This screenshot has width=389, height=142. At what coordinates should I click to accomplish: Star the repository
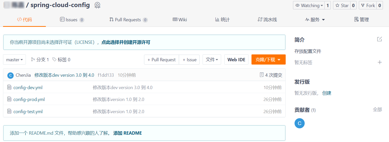tap(342, 5)
